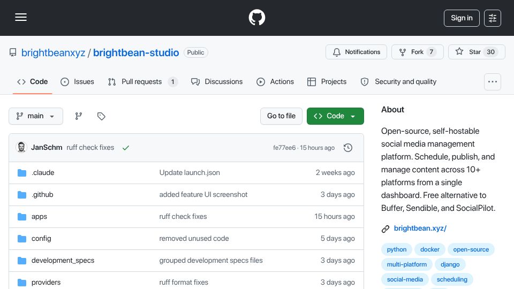Open 'ruff check fixes' commit in apps row
Viewport: 514px width, 289px height.
click(x=183, y=217)
